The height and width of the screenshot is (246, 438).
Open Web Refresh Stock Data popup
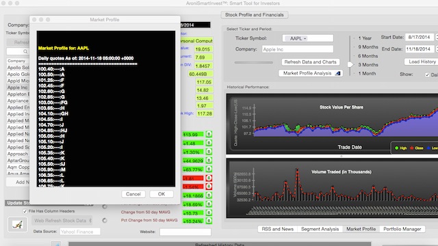[62, 220]
